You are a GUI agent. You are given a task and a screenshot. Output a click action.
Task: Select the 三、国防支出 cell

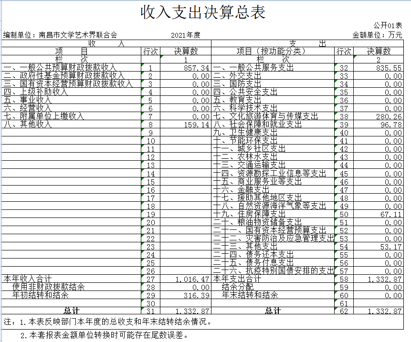pos(273,84)
